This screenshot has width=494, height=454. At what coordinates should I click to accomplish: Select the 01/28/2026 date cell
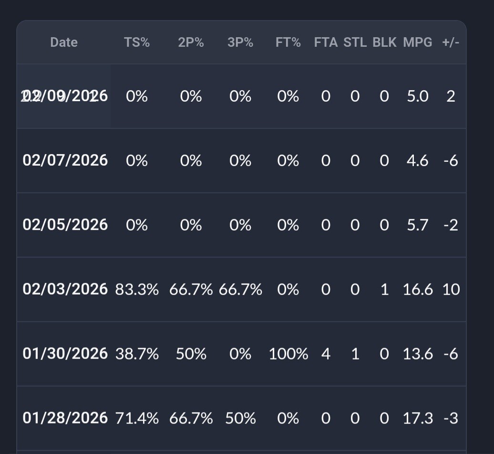point(65,418)
